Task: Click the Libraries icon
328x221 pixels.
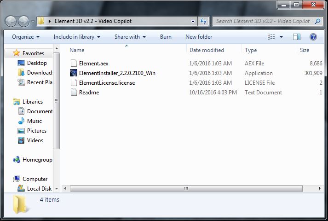Action: point(17,102)
